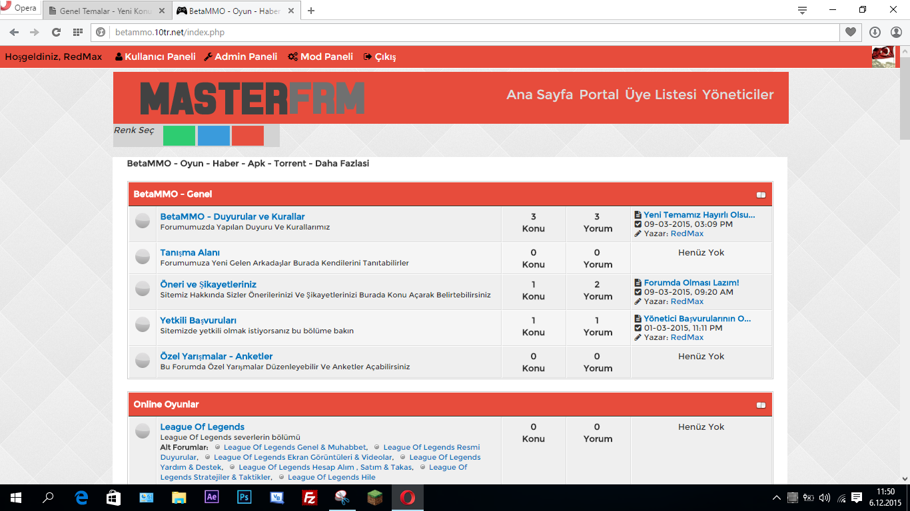
Task: Select the green theme color
Action: click(179, 136)
